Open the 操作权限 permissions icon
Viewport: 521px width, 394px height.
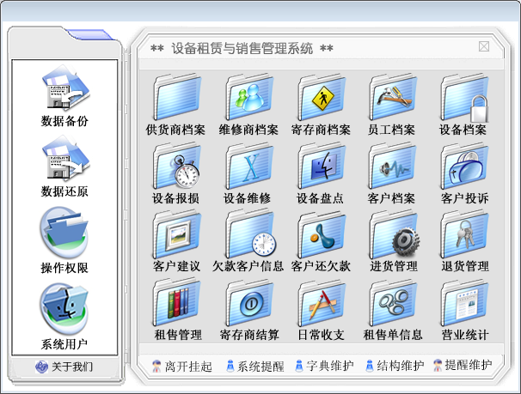64,232
